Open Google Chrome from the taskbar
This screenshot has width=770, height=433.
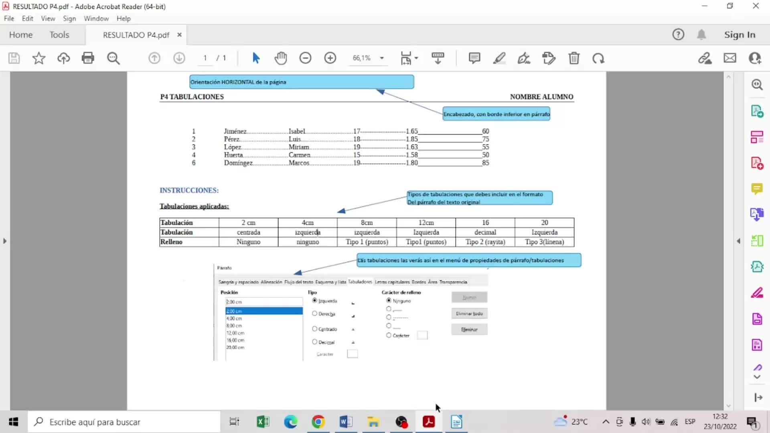click(318, 422)
